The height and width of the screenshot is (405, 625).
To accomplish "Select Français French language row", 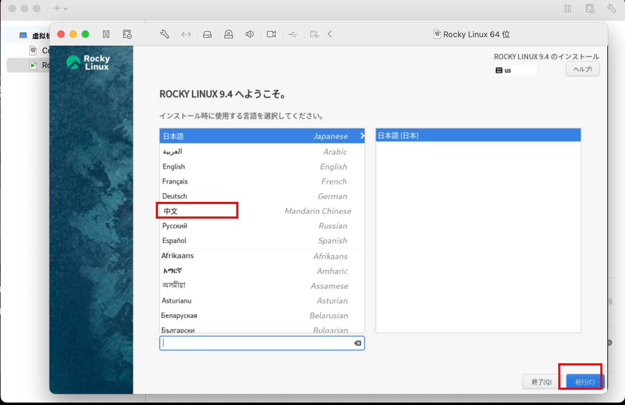I will point(262,181).
